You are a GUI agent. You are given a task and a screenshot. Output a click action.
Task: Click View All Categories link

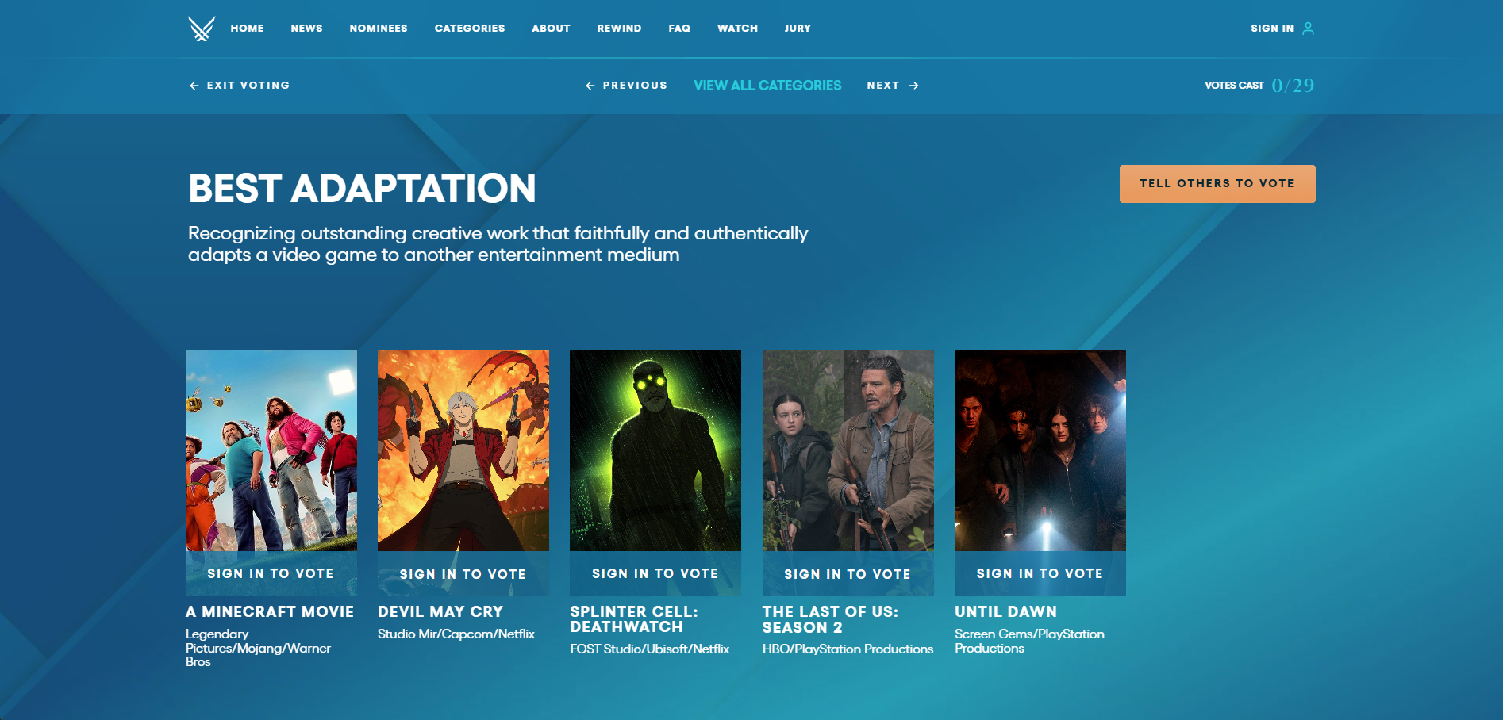click(767, 86)
